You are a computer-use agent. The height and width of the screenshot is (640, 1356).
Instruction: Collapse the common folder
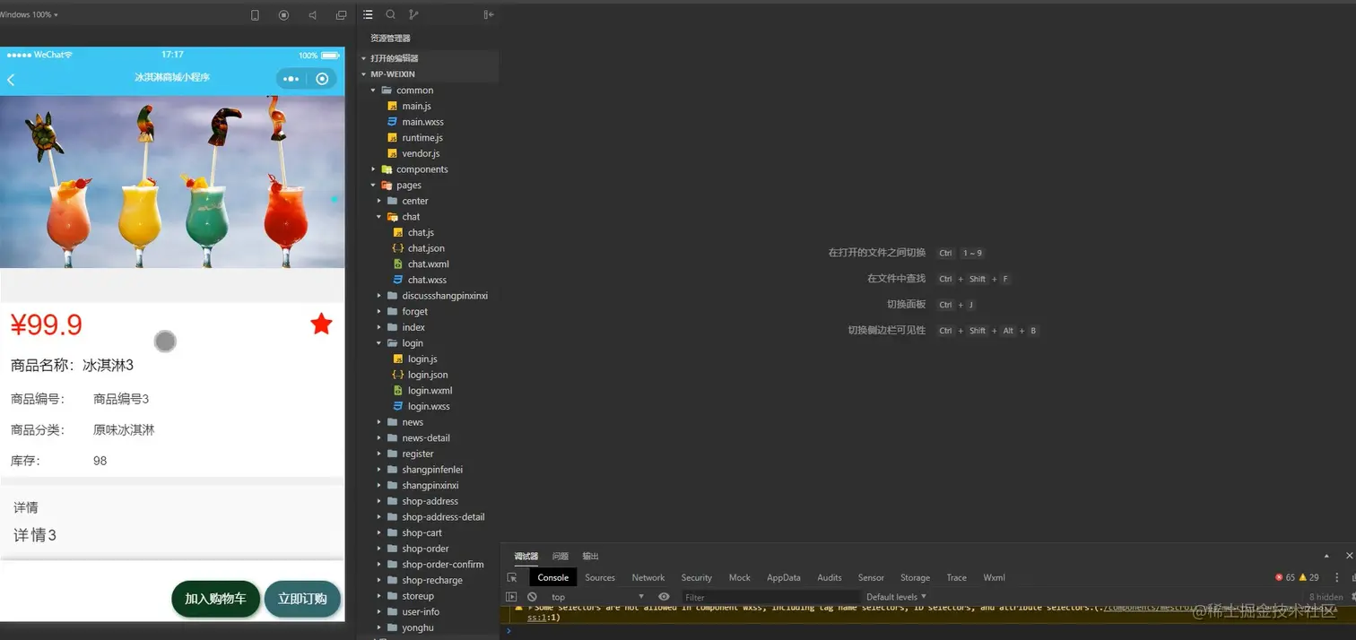[373, 91]
